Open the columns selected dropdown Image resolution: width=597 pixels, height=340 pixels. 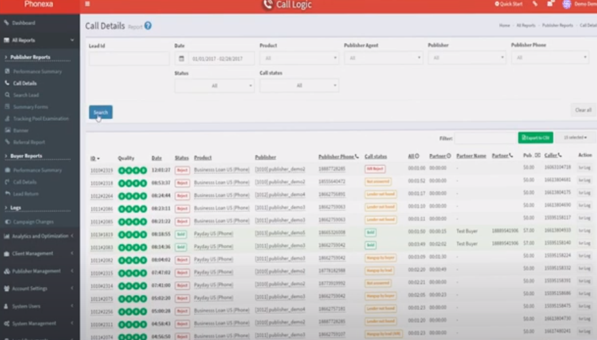point(575,137)
